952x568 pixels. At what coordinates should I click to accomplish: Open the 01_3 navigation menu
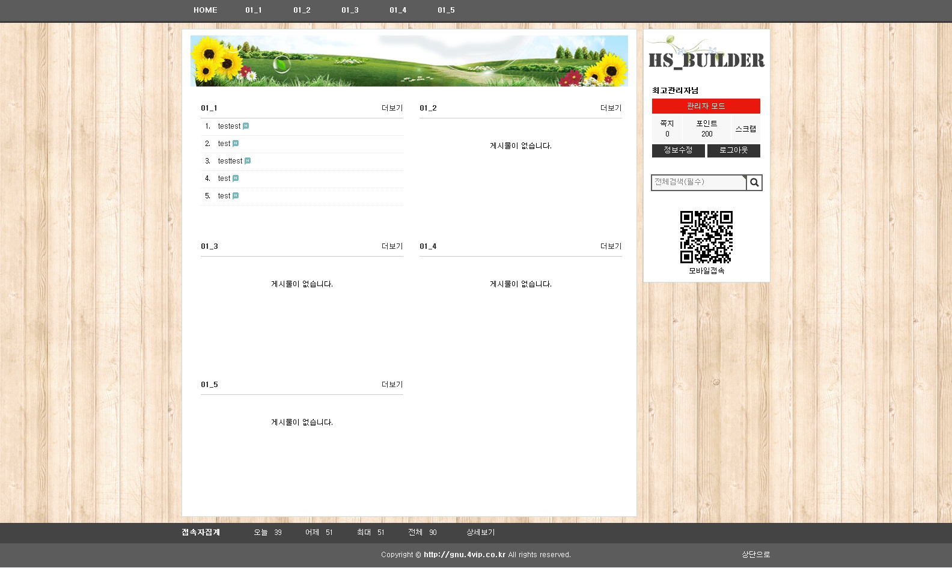[350, 10]
